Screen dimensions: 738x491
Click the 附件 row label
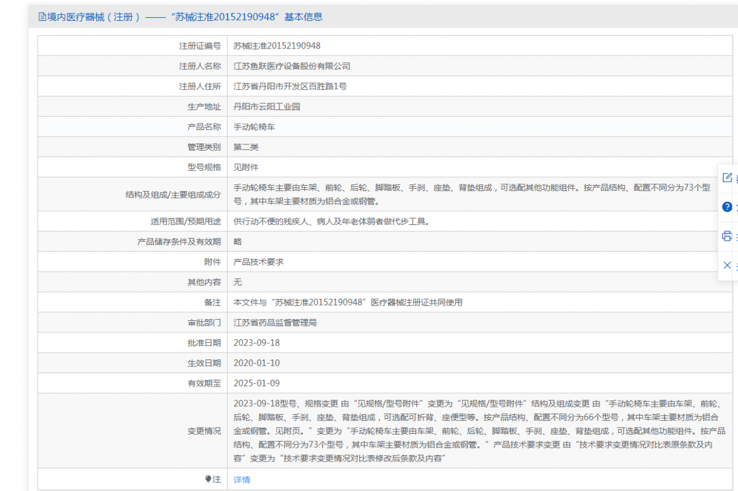pyautogui.click(x=212, y=262)
